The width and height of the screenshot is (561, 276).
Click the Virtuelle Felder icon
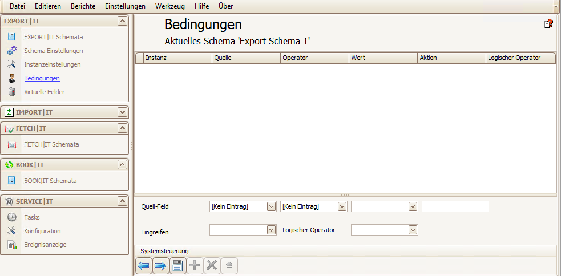pyautogui.click(x=11, y=92)
